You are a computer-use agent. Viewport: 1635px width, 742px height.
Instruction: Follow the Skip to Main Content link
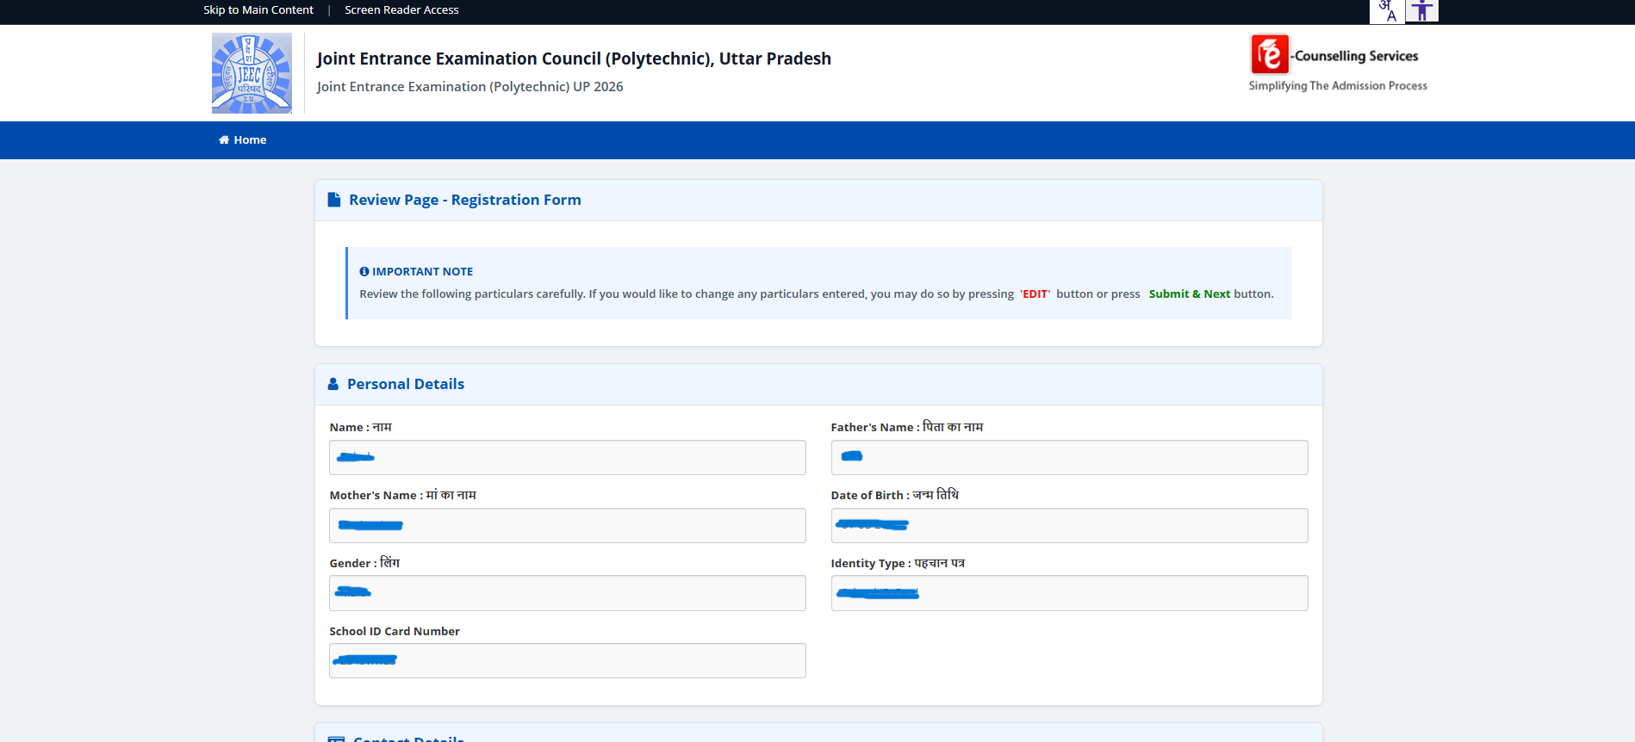(258, 10)
